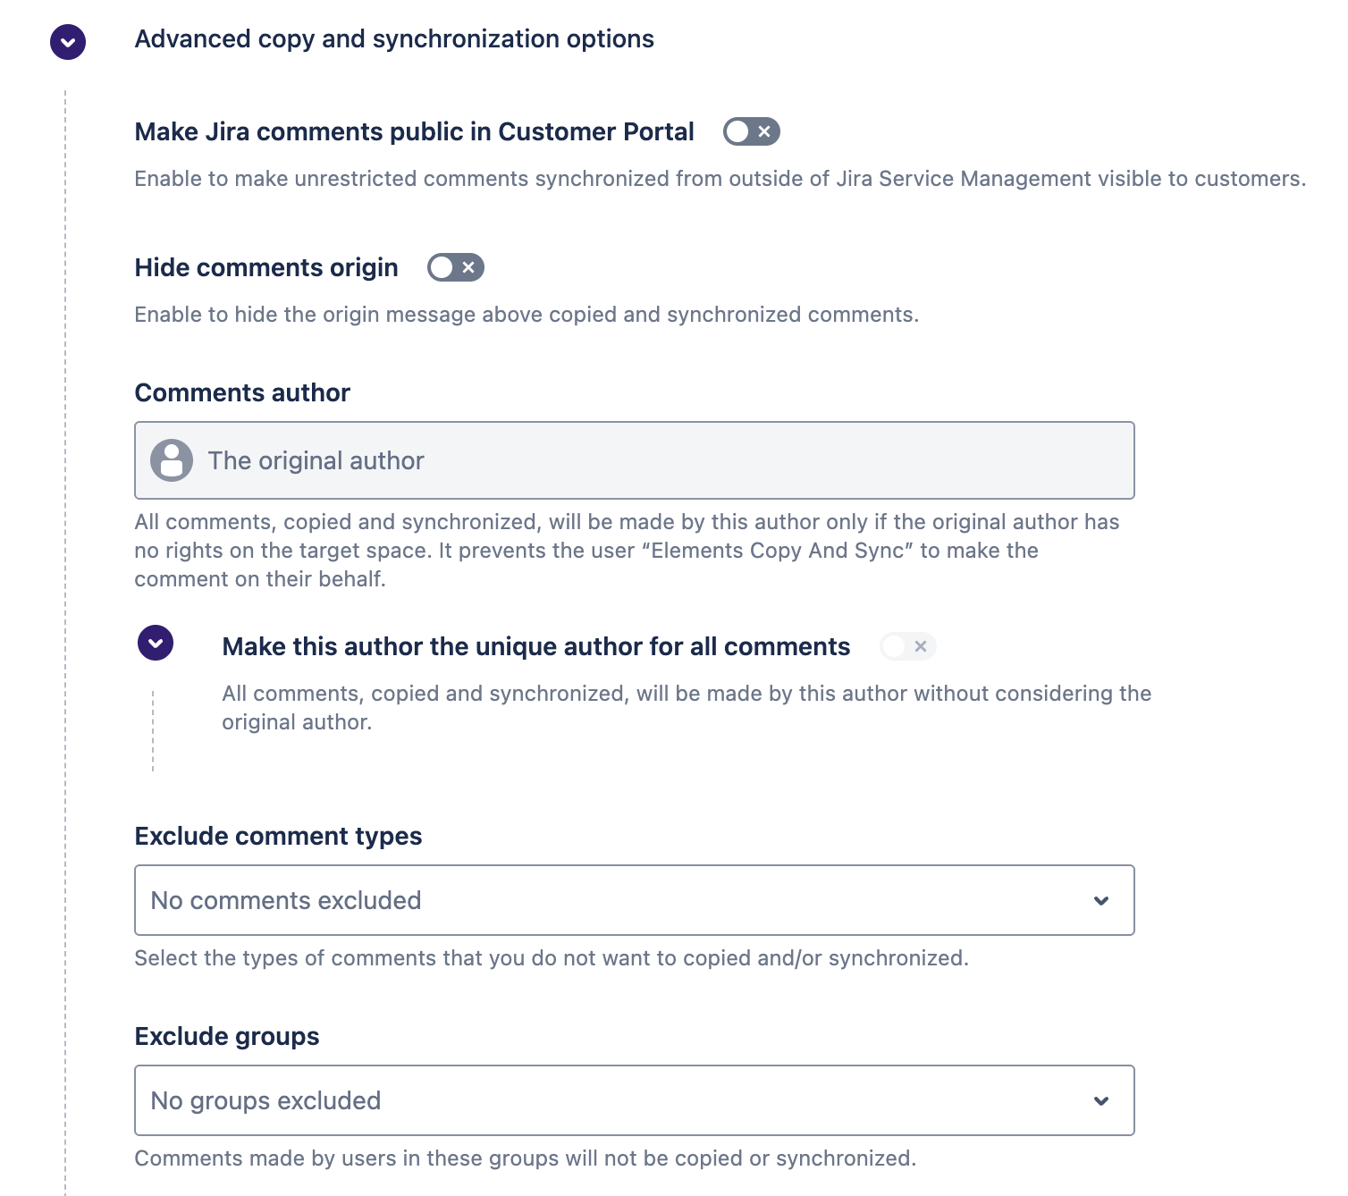Toggle Make this author the unique author
This screenshot has height=1196, width=1348.
click(x=908, y=646)
